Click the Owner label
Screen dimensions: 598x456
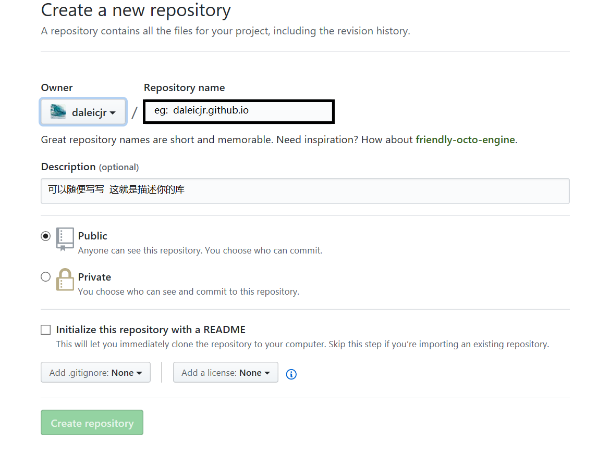click(x=57, y=88)
